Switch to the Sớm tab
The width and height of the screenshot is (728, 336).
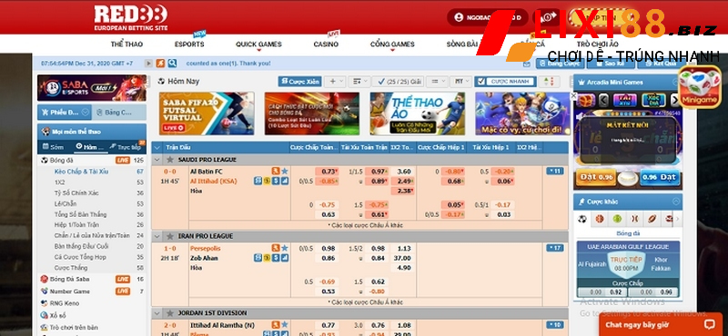pos(54,147)
